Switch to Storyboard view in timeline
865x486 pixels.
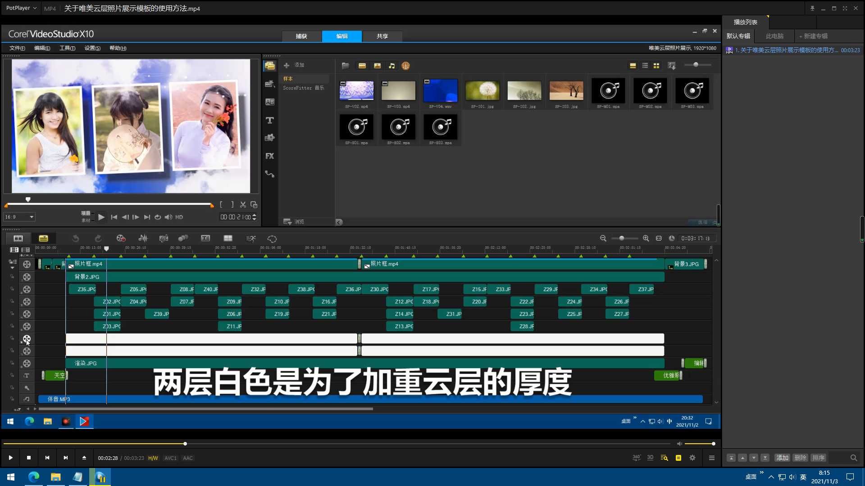point(18,238)
